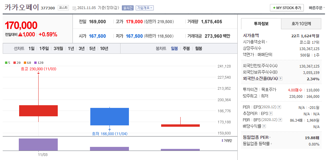Select the 1년 line chart period
Viewport: 327px width, 160px height.
tap(71, 49)
